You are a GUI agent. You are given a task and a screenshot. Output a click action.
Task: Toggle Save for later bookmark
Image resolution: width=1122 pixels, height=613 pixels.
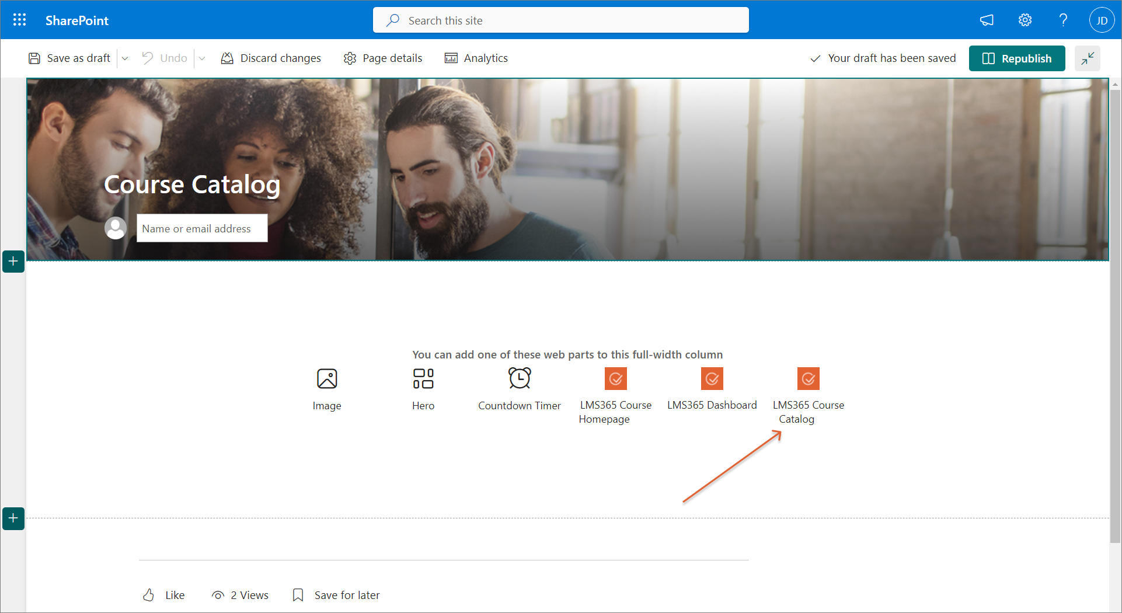click(x=336, y=595)
